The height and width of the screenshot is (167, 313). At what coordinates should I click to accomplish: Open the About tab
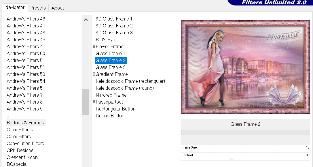pos(58,8)
